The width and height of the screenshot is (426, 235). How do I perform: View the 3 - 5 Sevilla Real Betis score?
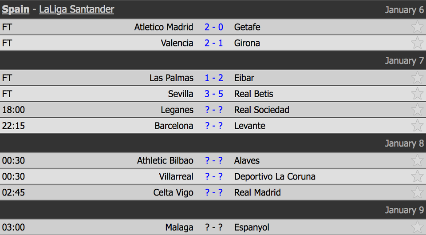tap(214, 94)
